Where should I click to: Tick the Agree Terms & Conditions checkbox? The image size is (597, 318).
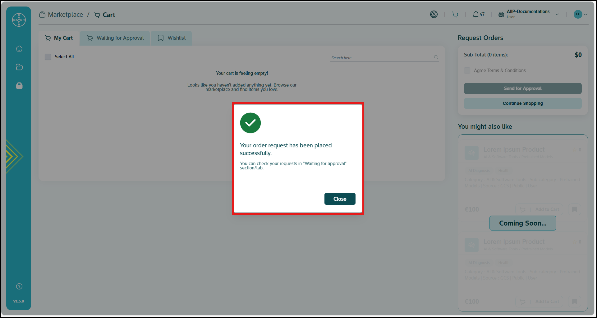coord(467,70)
